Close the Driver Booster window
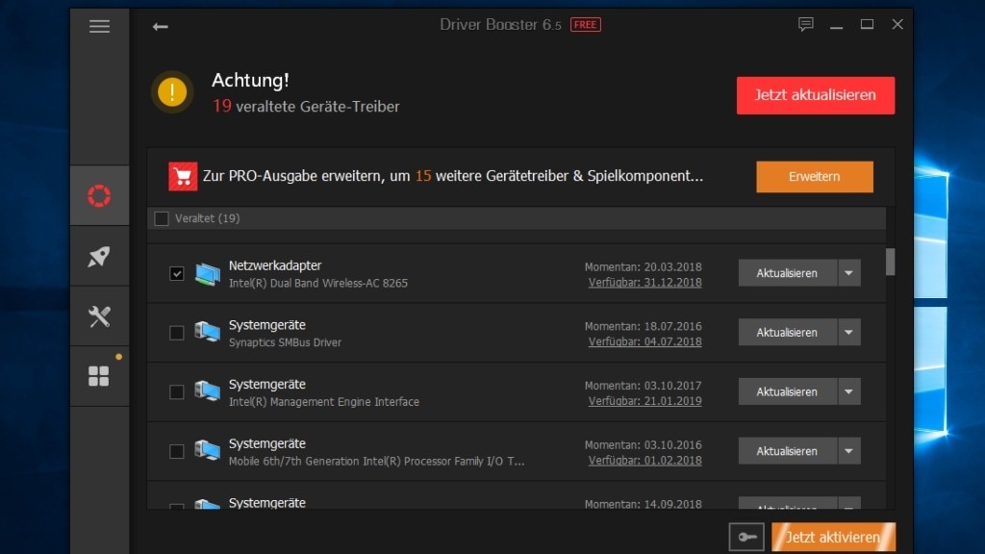The image size is (985, 554). pyautogui.click(x=897, y=24)
